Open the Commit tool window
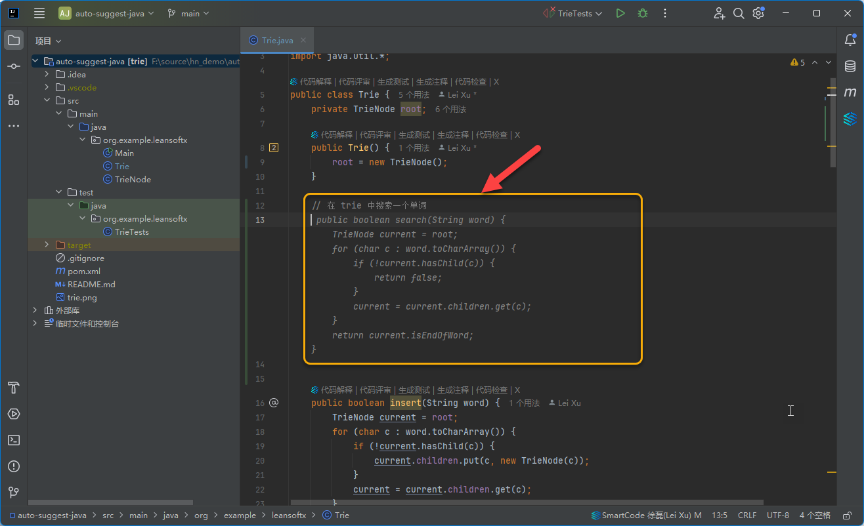The width and height of the screenshot is (864, 526). 14,66
